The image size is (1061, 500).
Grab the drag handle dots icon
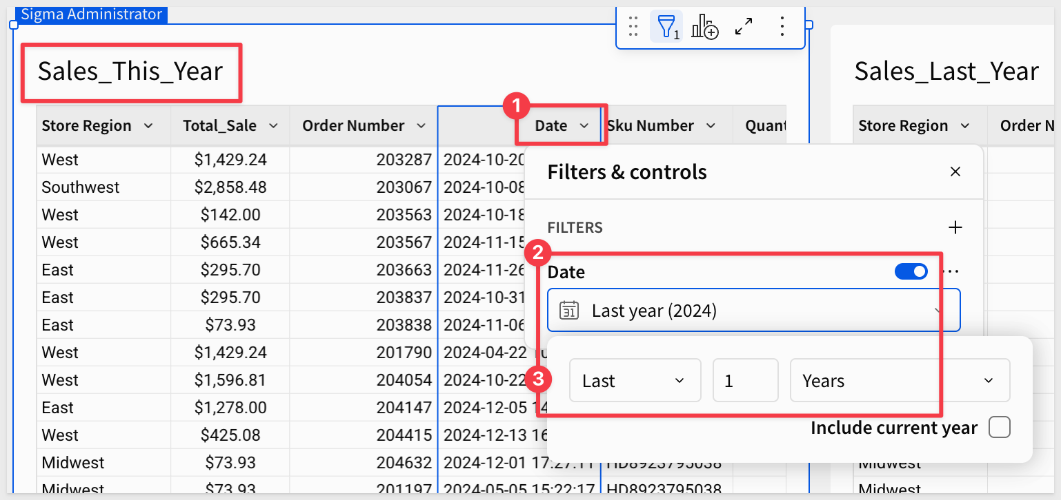coord(633,27)
